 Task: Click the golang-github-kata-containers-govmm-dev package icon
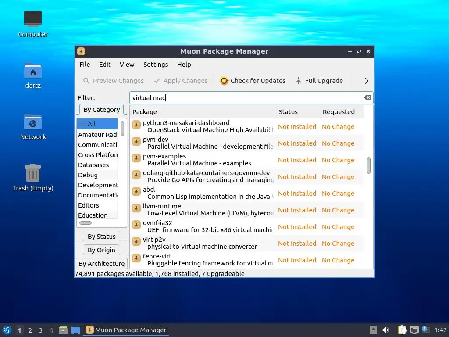[x=136, y=175]
